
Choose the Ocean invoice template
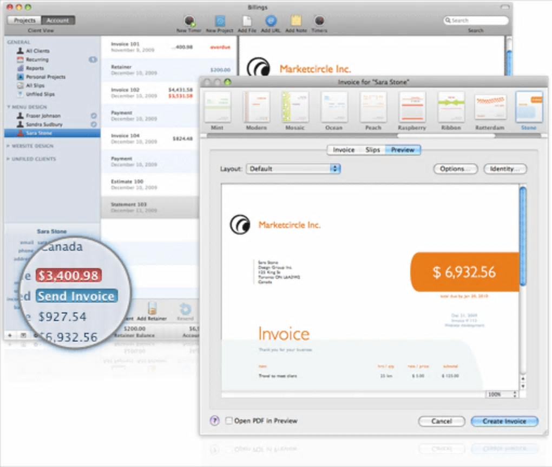(334, 111)
